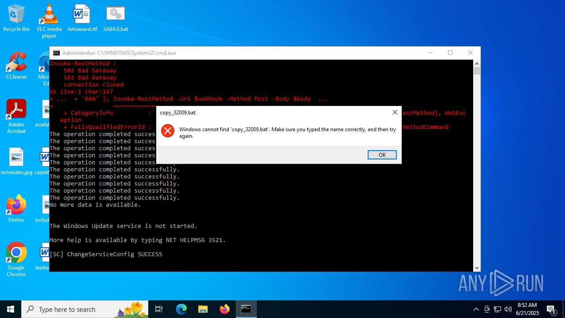The height and width of the screenshot is (318, 565).
Task: Open the taskbar clock and date
Action: pyautogui.click(x=527, y=309)
